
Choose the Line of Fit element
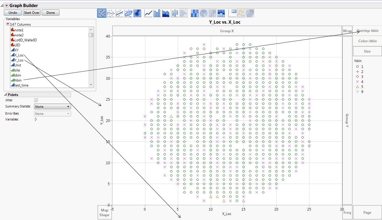[119, 13]
